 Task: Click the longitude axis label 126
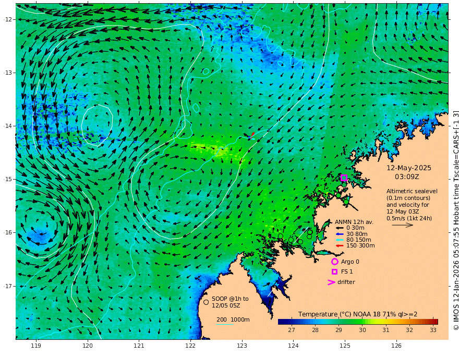(396, 346)
